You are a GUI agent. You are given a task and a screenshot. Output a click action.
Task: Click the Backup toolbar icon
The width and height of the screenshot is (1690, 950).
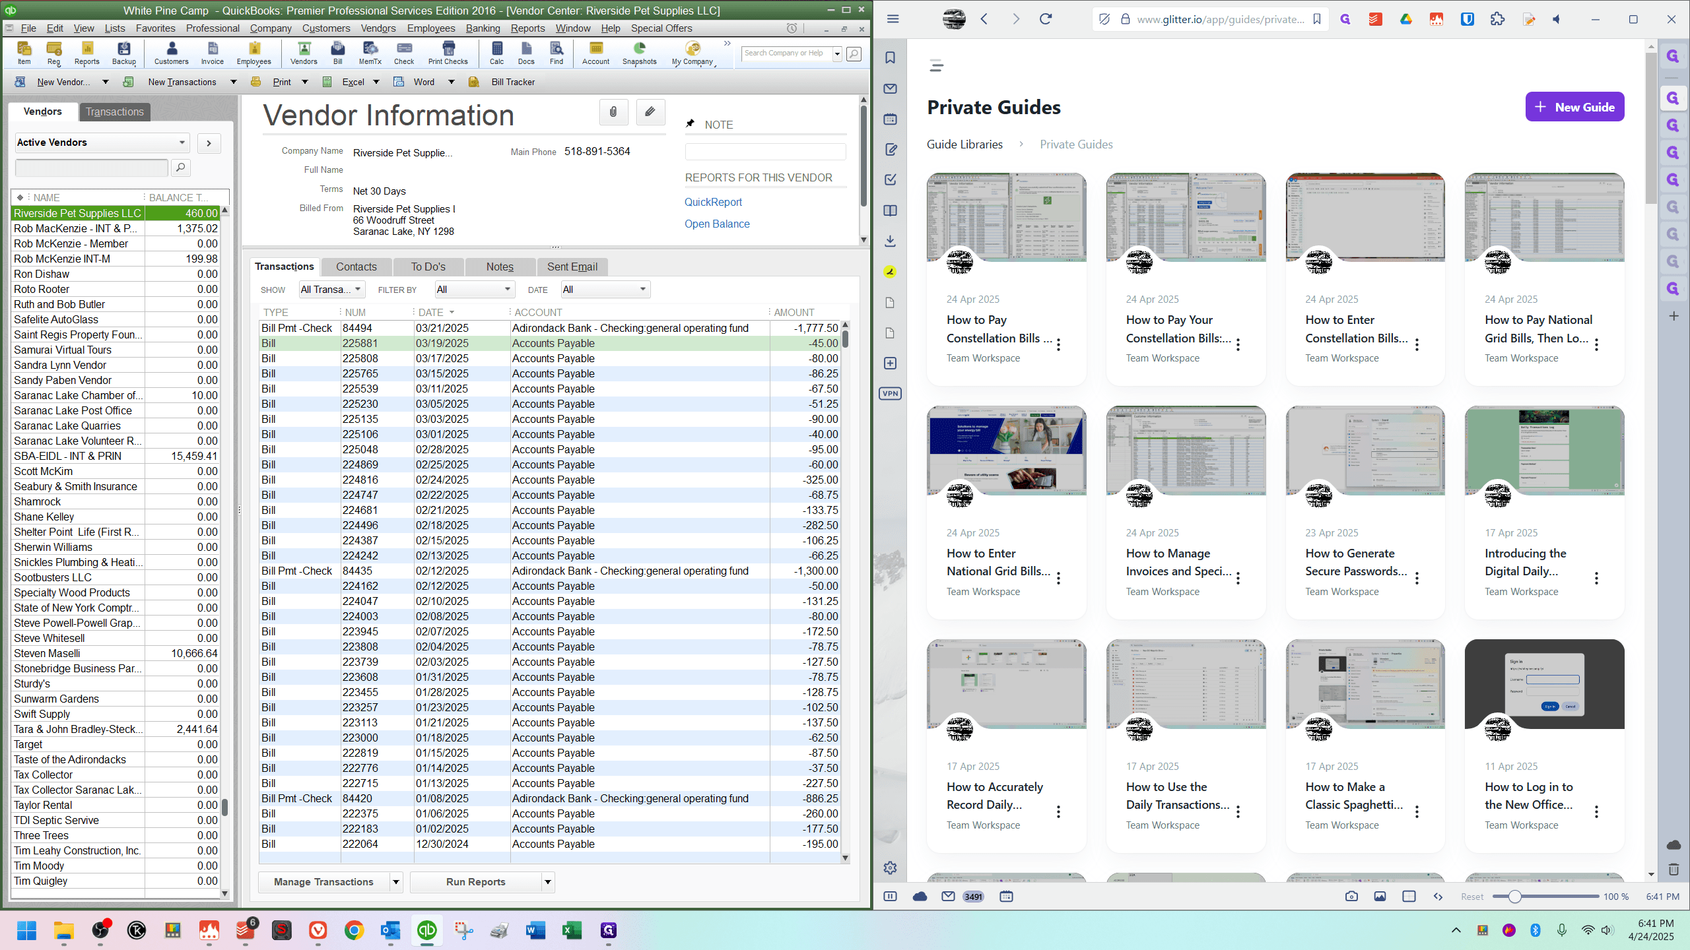124,53
